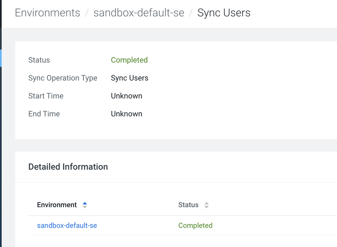
Task: Open sandbox-default-se from the breadcrumb
Action: (x=139, y=13)
